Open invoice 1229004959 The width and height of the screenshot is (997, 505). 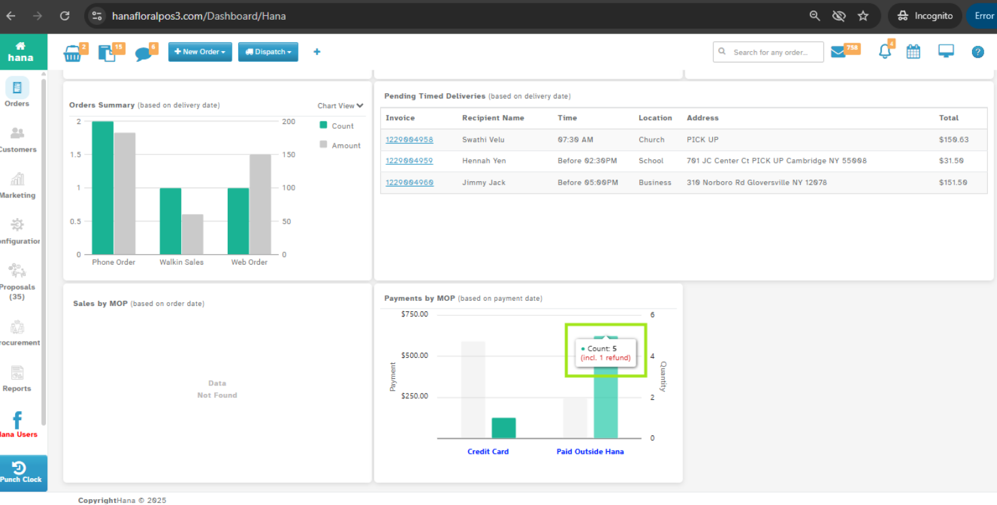410,161
